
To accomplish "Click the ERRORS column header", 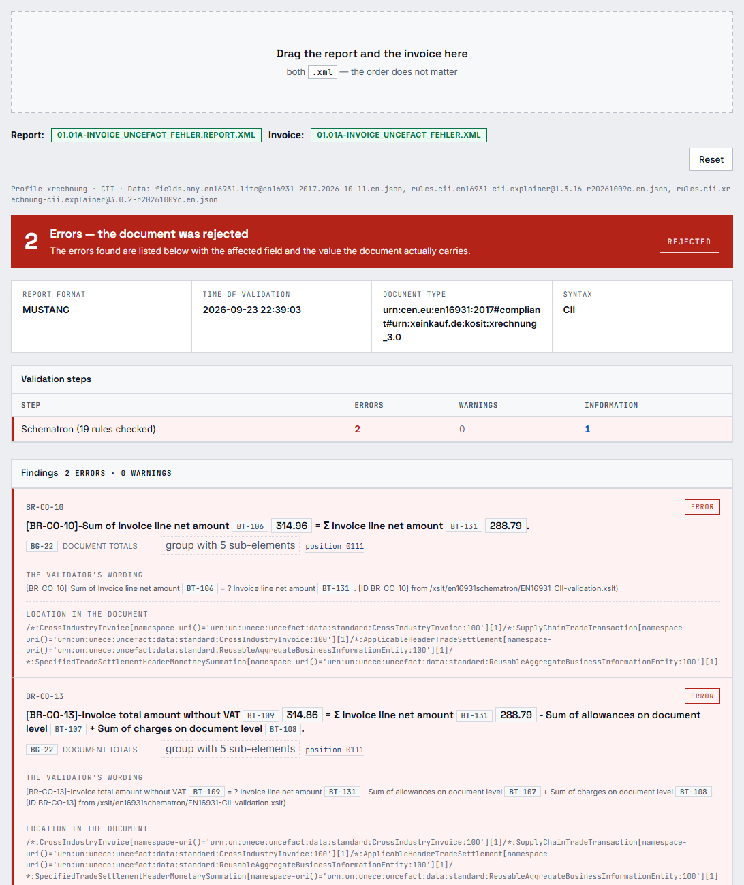I will [x=369, y=405].
